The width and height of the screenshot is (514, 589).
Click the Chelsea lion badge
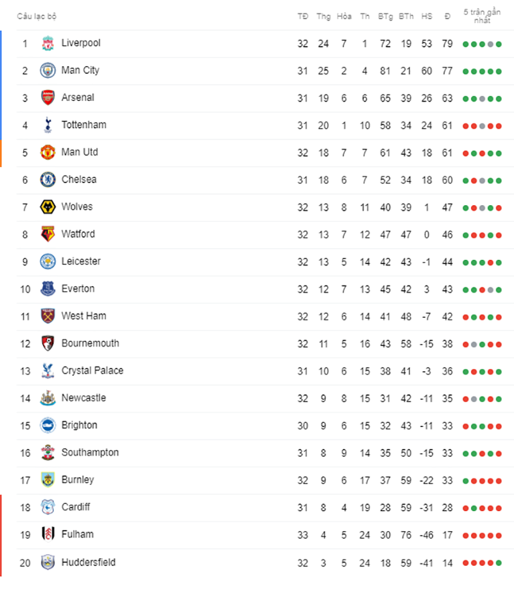tap(48, 179)
